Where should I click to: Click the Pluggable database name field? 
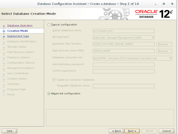click(123, 86)
